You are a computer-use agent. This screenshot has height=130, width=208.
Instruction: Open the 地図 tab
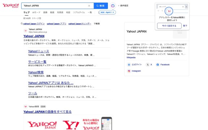tap(68, 12)
